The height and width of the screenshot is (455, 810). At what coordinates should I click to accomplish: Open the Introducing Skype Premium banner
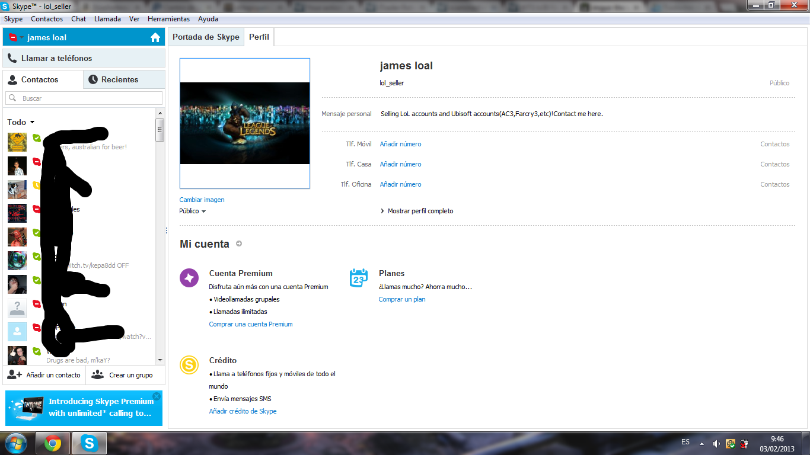coord(84,408)
